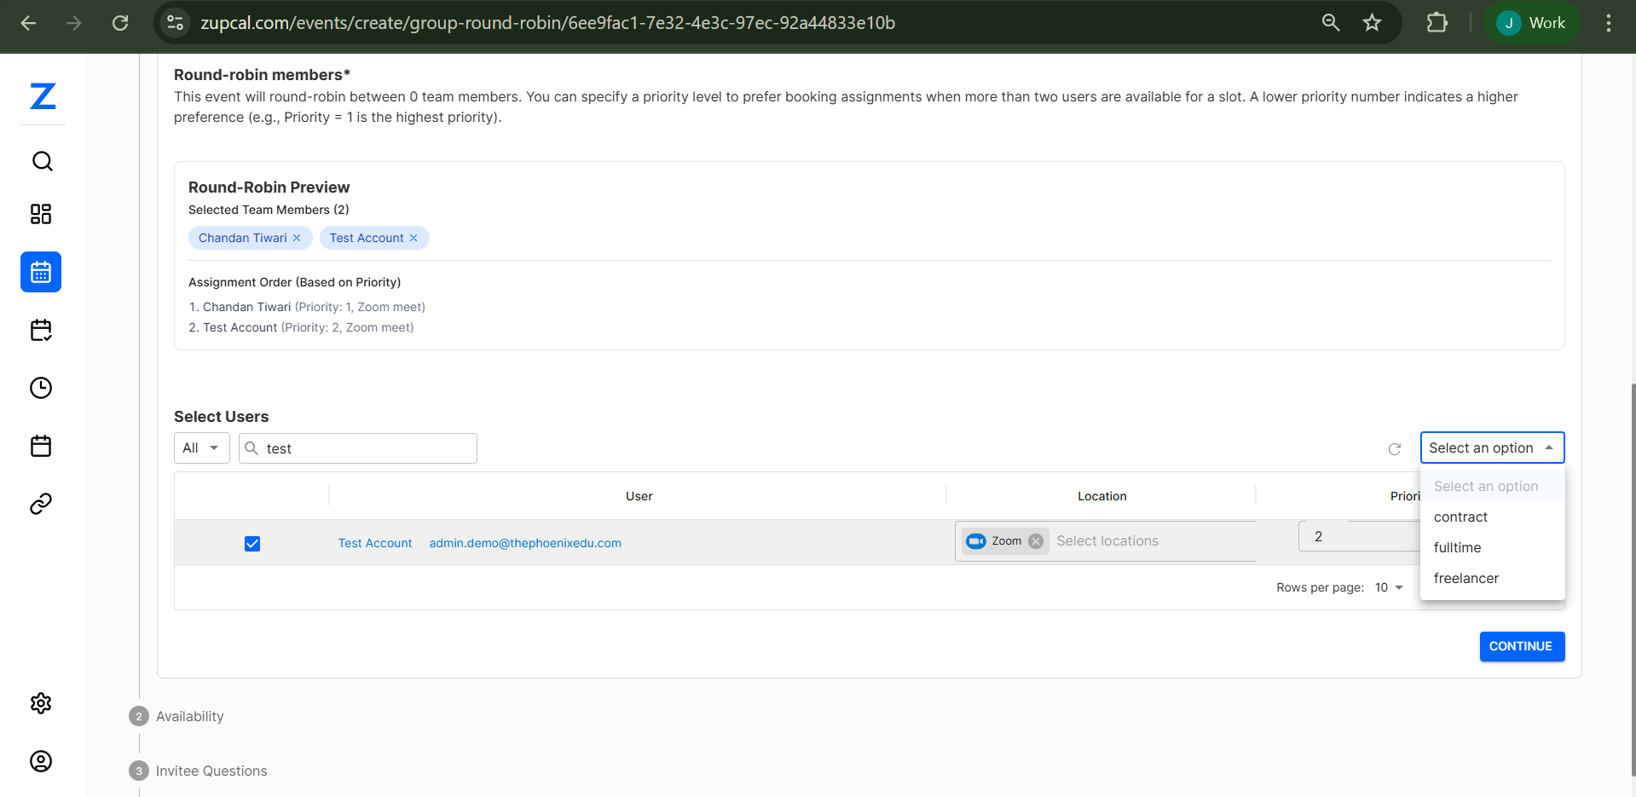Uncheck the Test Account row checkbox
The height and width of the screenshot is (797, 1636).
coord(252,544)
